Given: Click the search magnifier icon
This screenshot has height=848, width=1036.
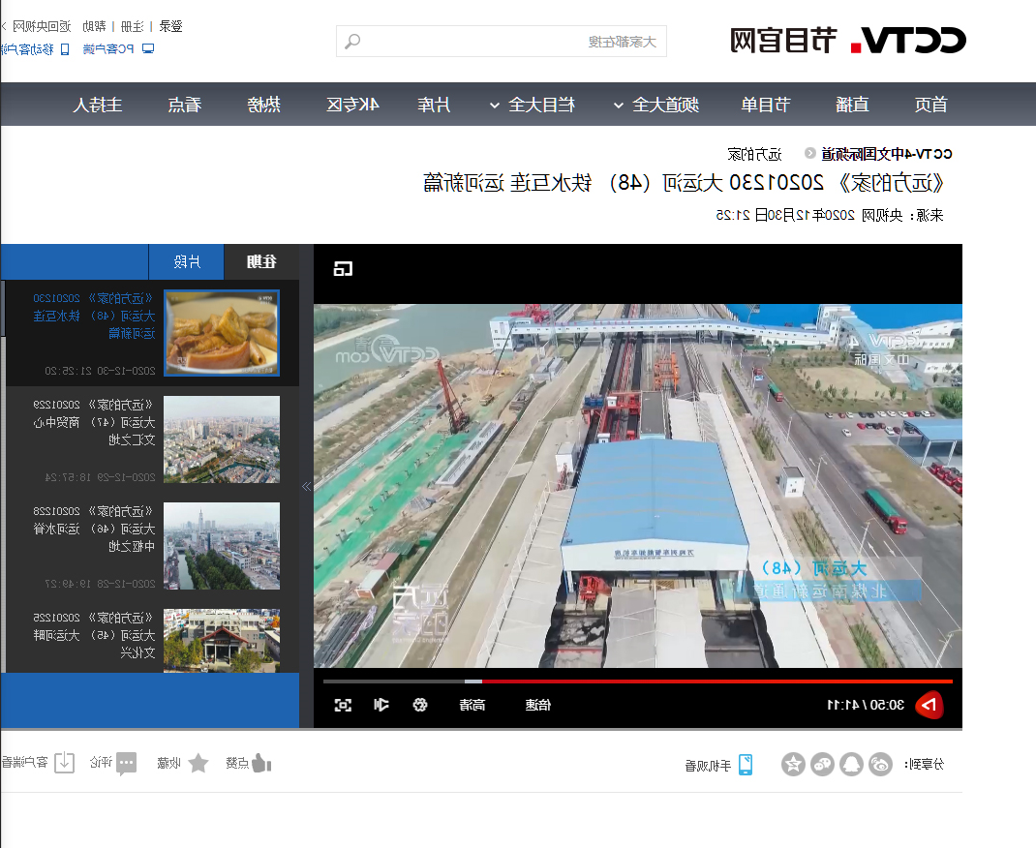Looking at the screenshot, I should 350,41.
